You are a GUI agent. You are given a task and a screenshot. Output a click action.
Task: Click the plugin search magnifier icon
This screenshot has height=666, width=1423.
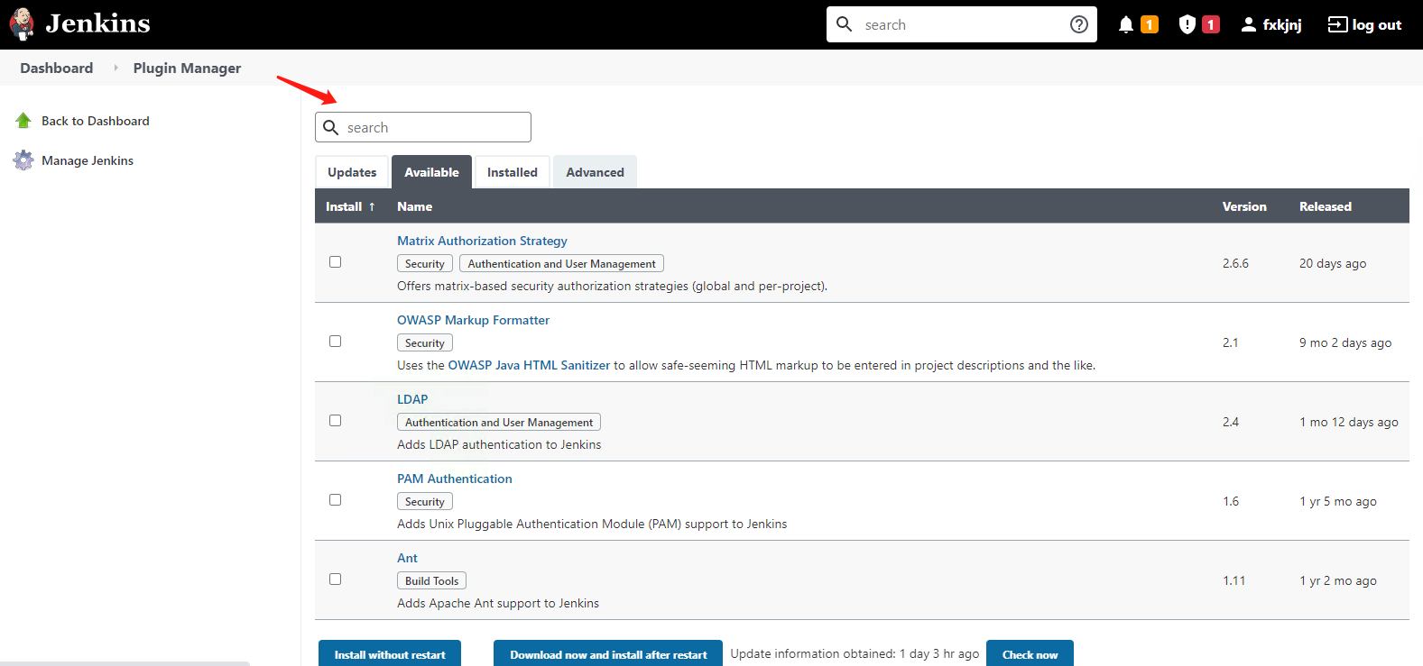[x=331, y=127]
